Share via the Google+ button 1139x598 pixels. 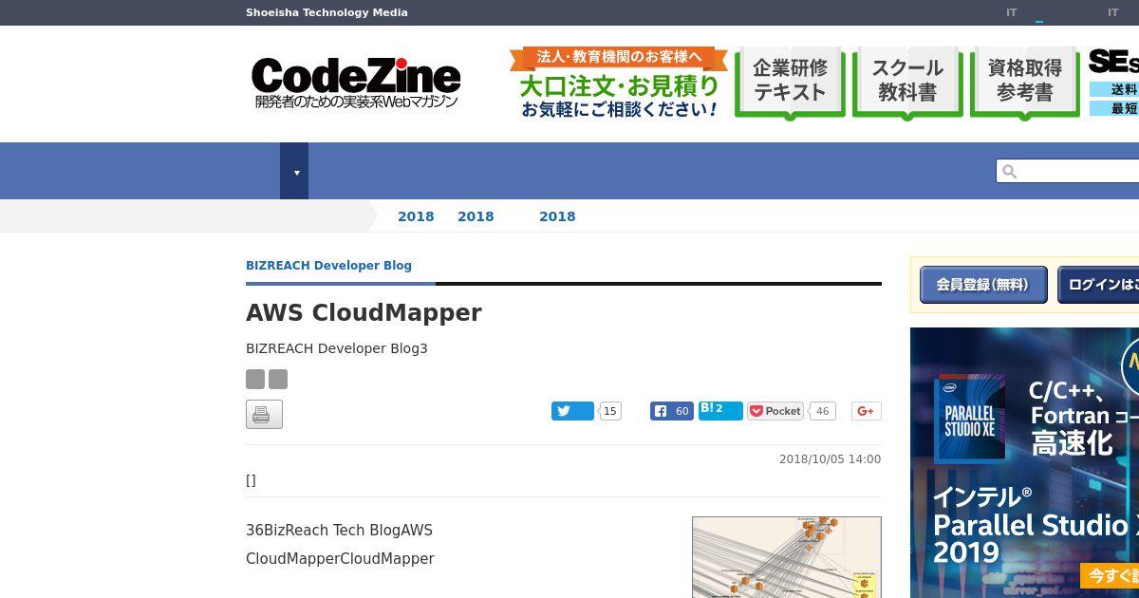[866, 411]
